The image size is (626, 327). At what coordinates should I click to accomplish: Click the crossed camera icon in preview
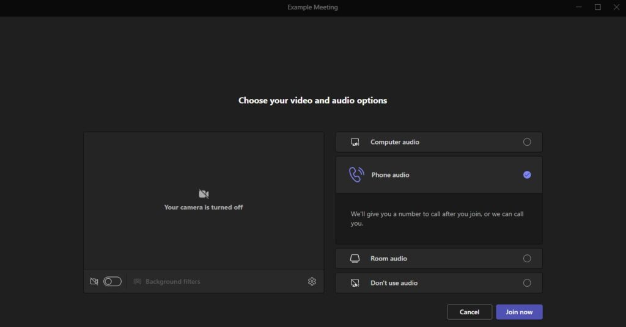click(x=204, y=194)
